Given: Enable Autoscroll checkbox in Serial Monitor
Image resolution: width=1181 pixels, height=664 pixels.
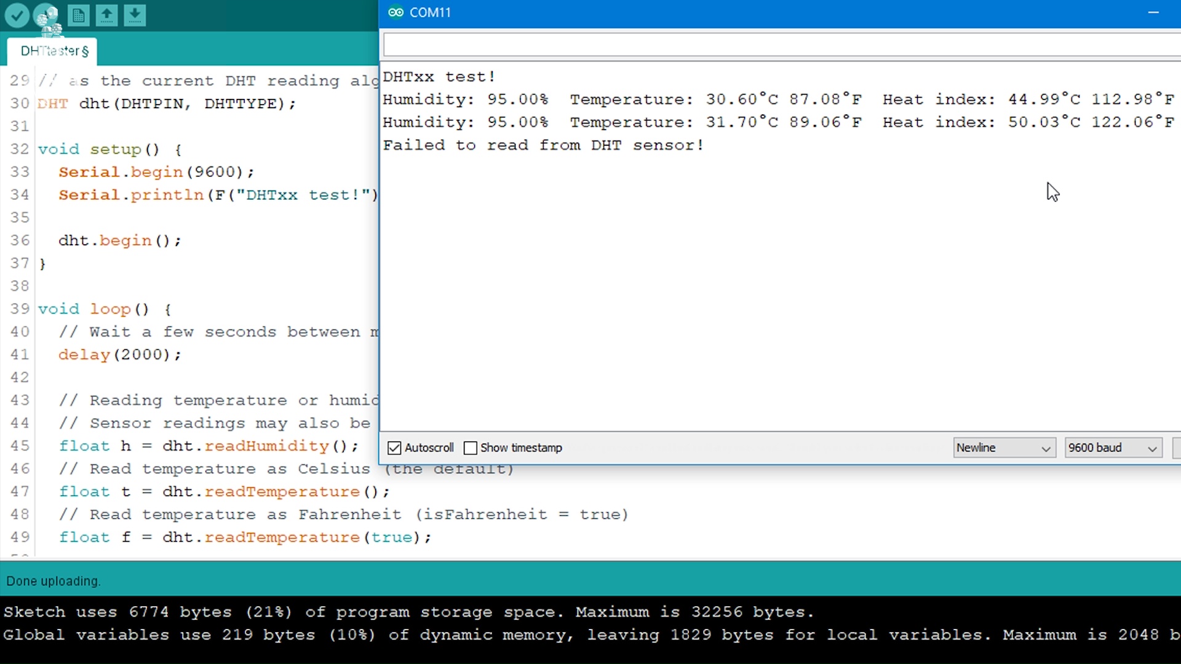Looking at the screenshot, I should pos(394,448).
